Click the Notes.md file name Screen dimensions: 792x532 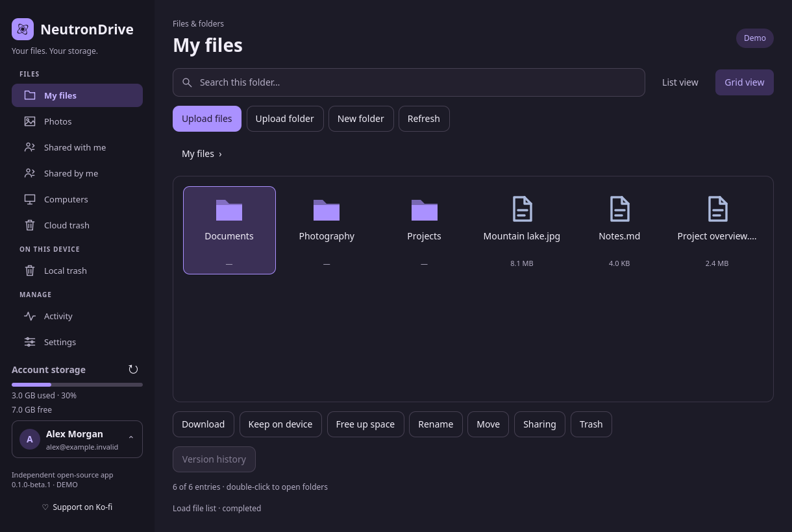pos(619,236)
